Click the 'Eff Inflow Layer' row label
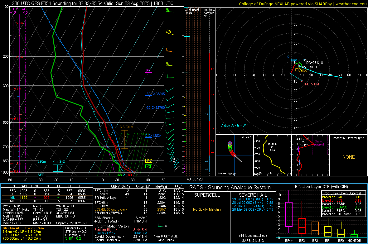The width and height of the screenshot is (368, 244). click(x=106, y=198)
